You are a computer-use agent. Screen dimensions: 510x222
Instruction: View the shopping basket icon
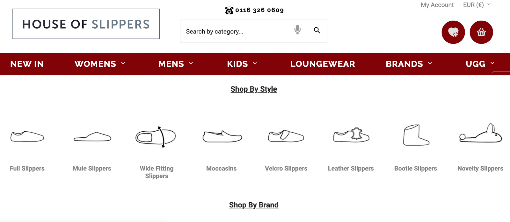(x=481, y=32)
